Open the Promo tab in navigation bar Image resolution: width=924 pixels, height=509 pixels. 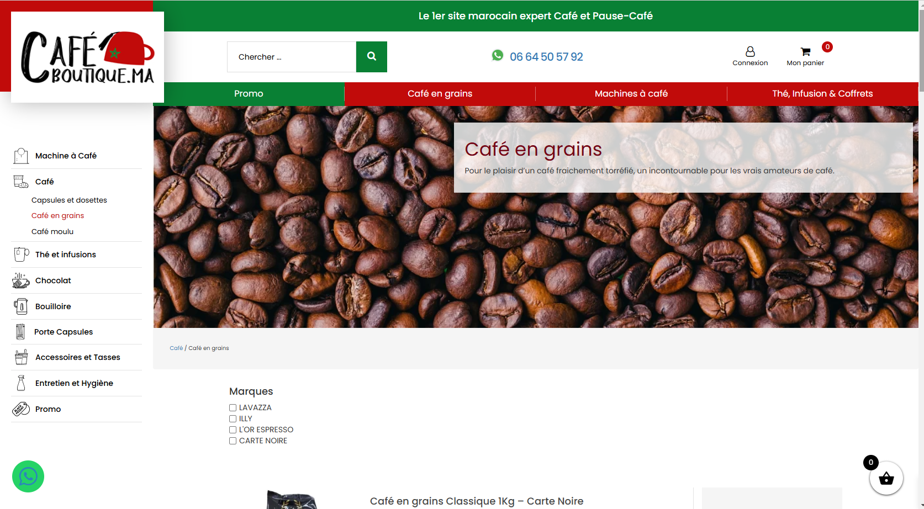249,94
